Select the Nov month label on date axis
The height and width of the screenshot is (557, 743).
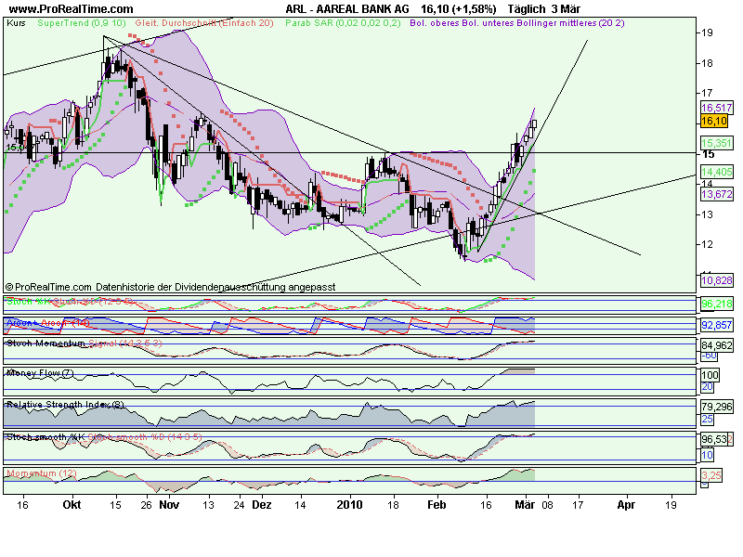pyautogui.click(x=169, y=504)
